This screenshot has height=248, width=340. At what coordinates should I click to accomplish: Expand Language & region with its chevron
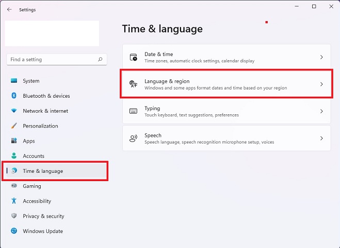321,84
